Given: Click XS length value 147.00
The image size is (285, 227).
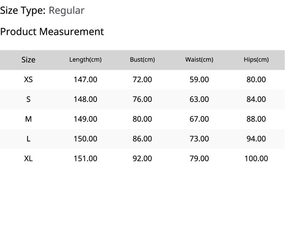Looking at the screenshot, I should (x=85, y=79).
